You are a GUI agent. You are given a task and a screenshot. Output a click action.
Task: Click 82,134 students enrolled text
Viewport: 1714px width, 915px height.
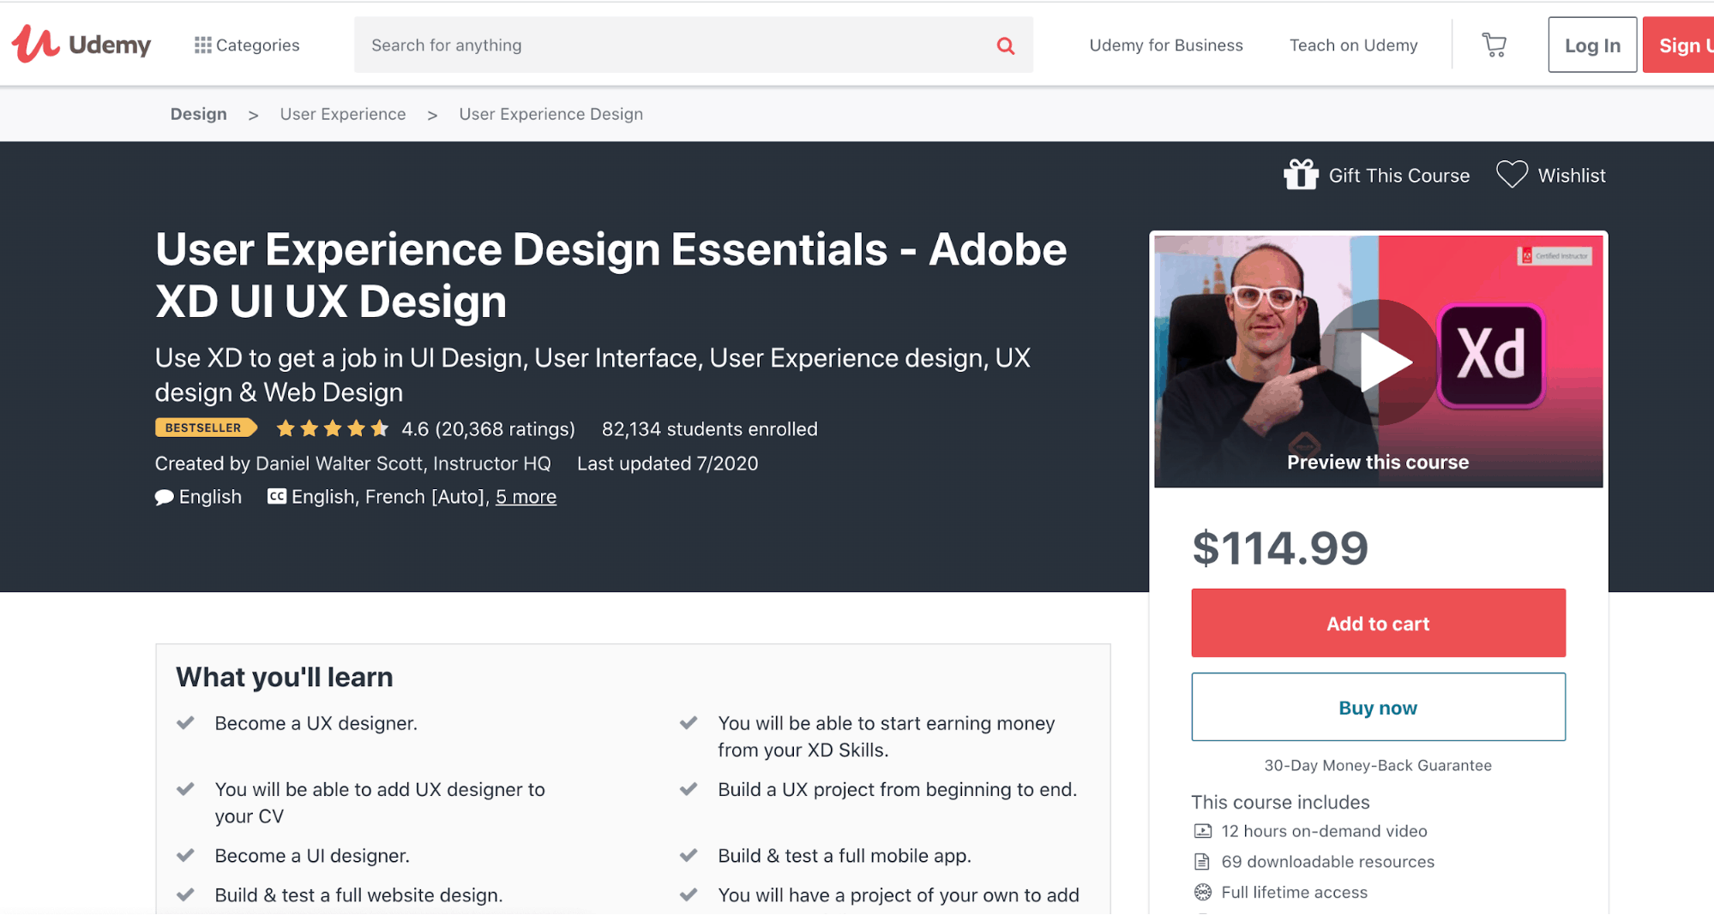(x=710, y=429)
